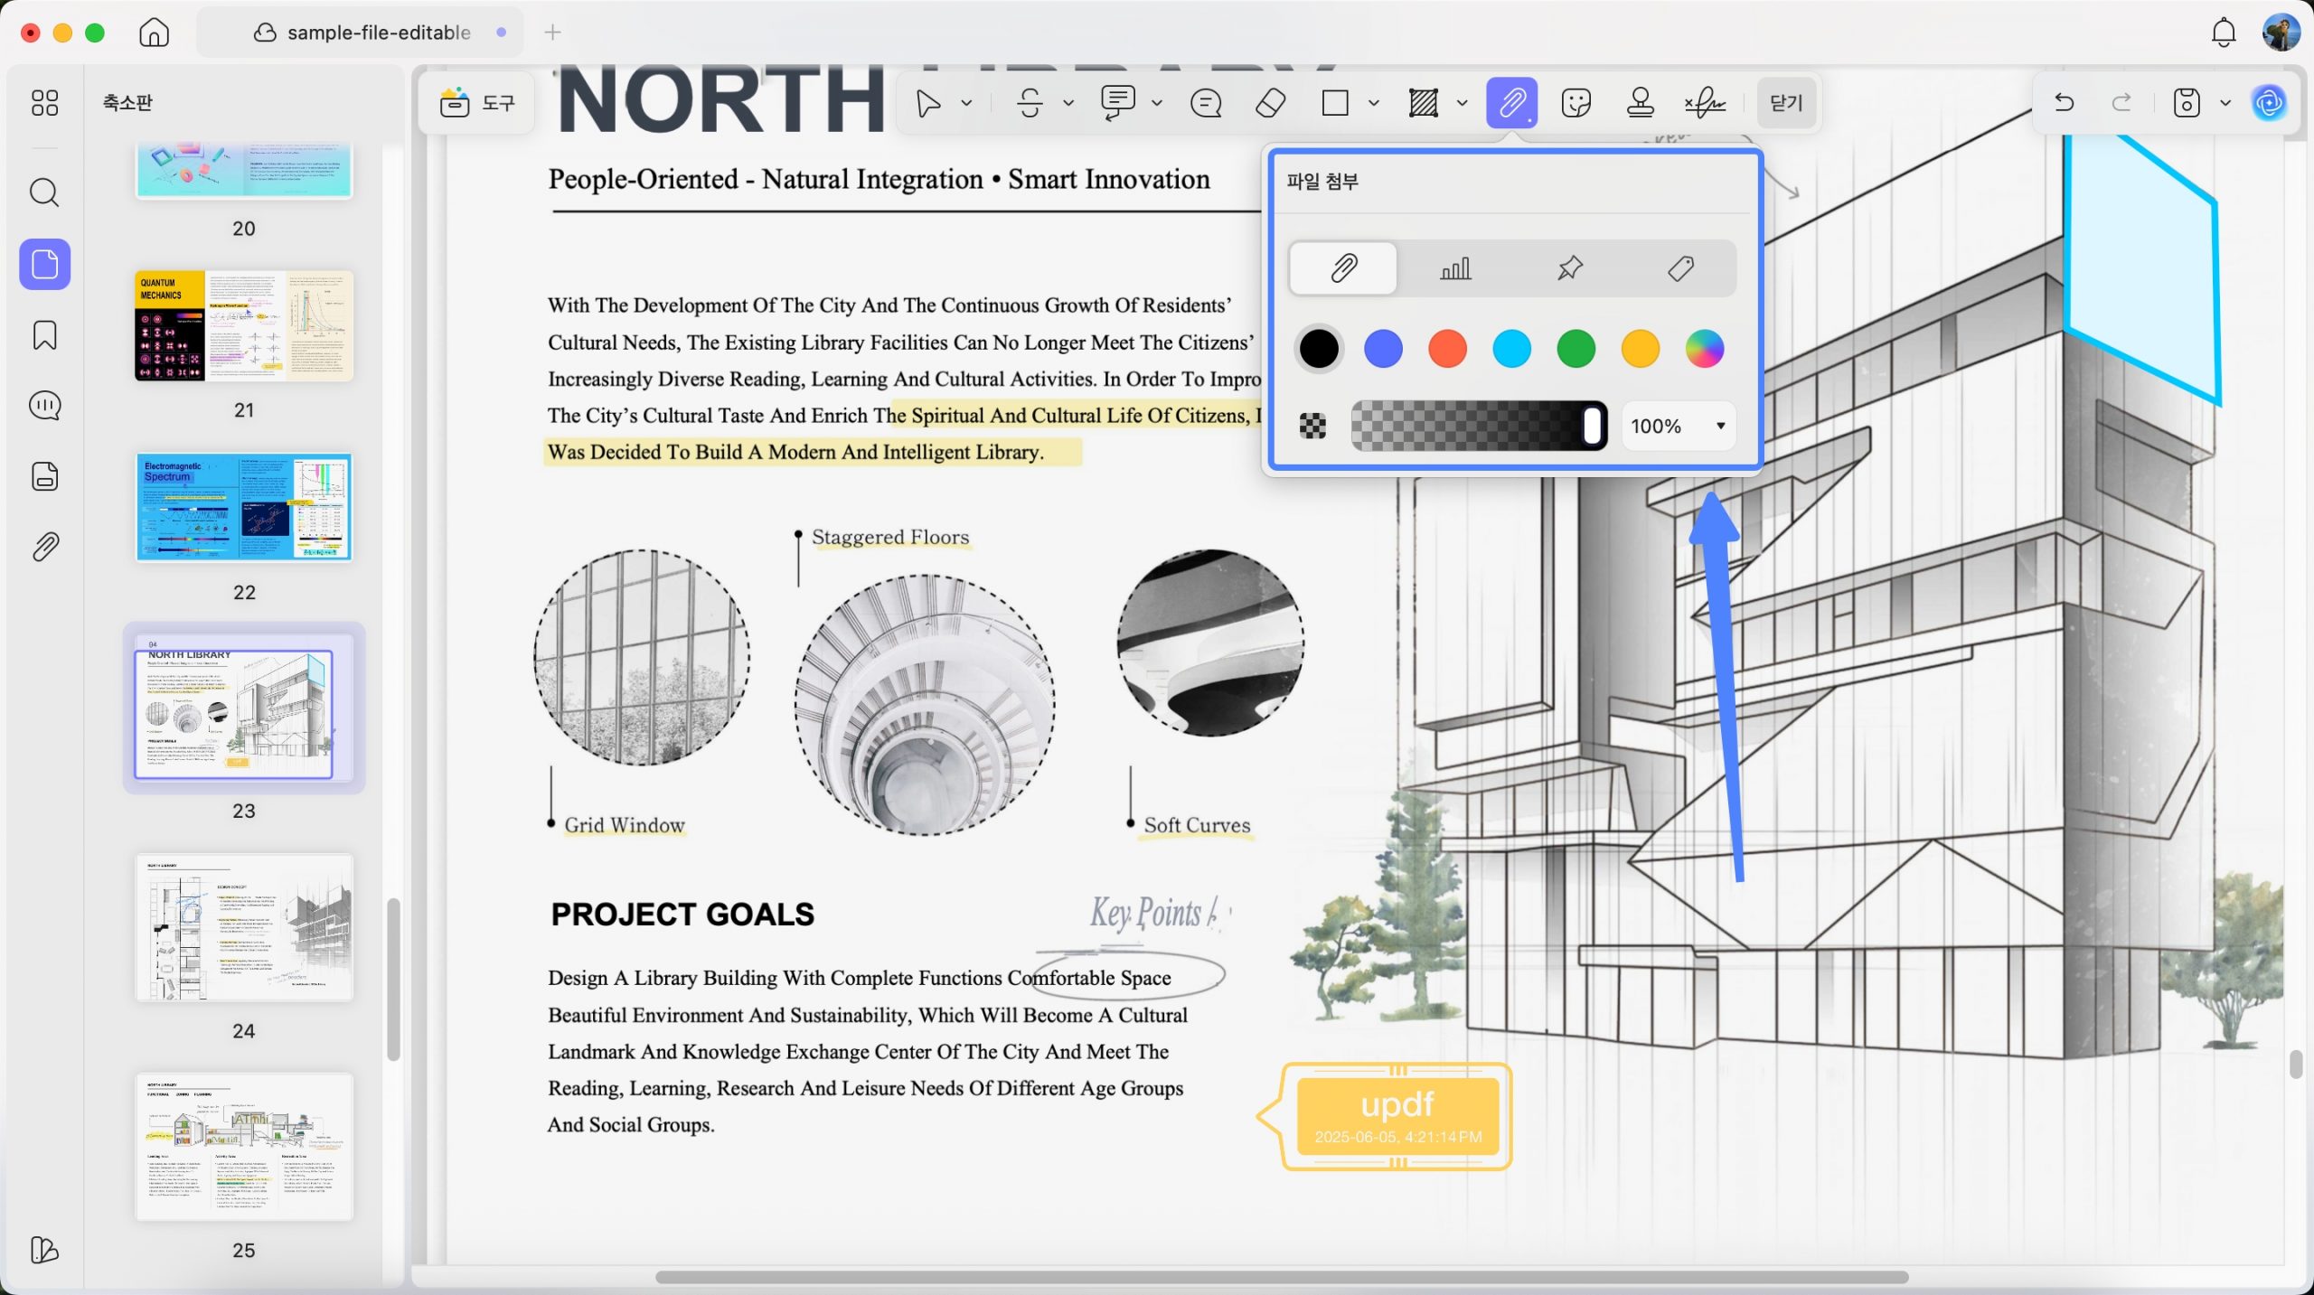Click the 도구 tools button
2314x1295 pixels.
(x=477, y=103)
